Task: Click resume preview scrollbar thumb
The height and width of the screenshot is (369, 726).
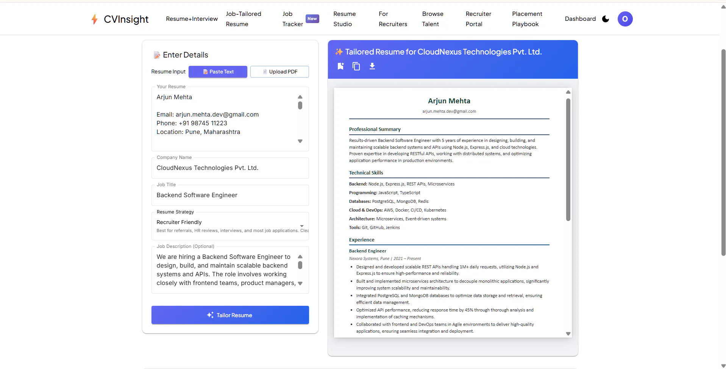Action: [x=568, y=159]
